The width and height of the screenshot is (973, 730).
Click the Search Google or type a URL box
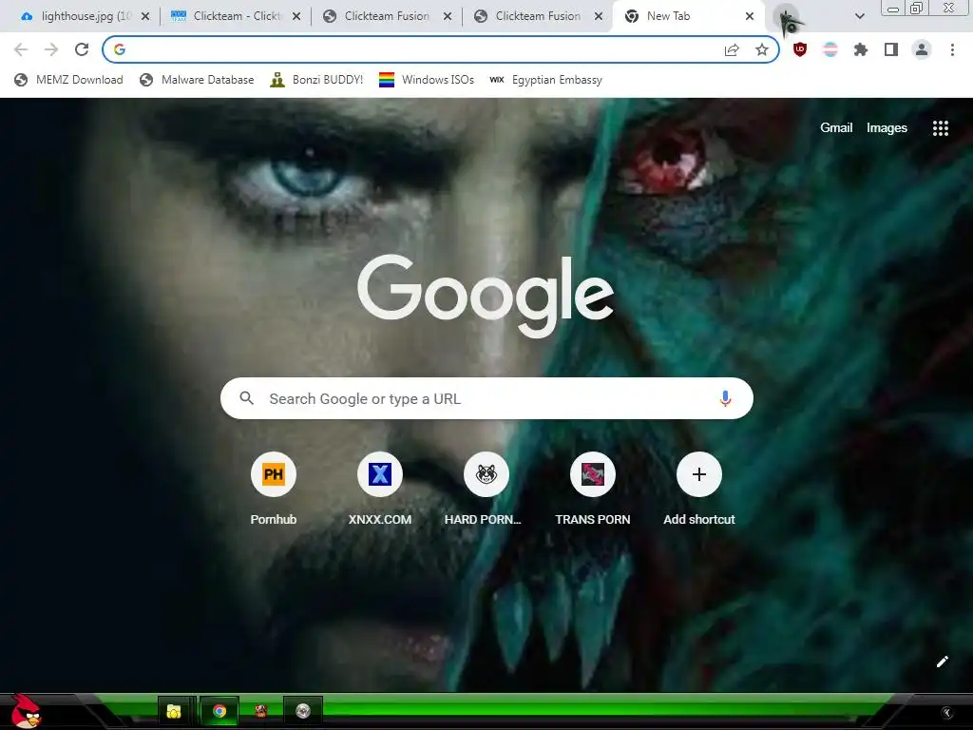tap(486, 398)
